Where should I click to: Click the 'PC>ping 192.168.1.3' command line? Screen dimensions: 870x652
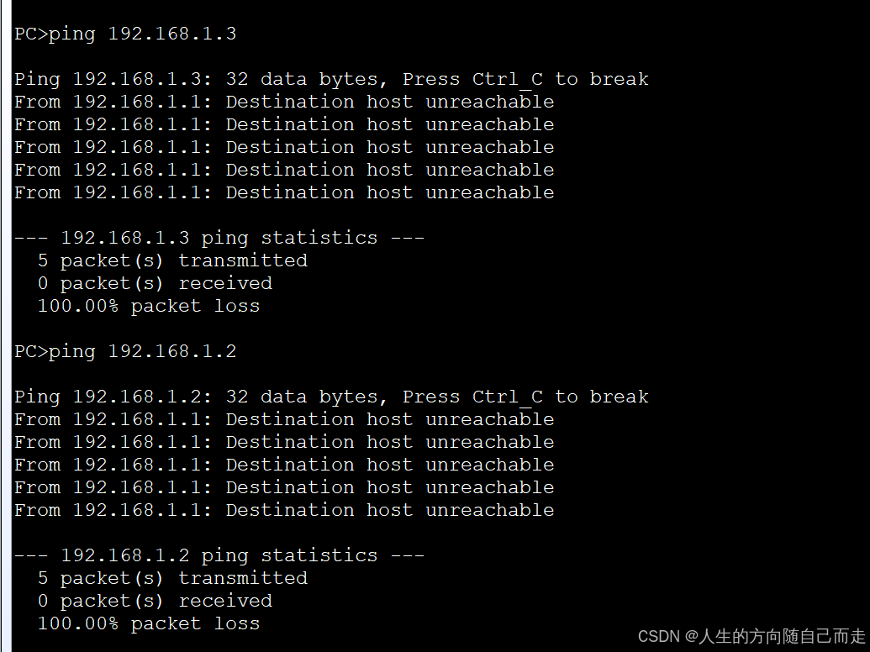pyautogui.click(x=125, y=34)
